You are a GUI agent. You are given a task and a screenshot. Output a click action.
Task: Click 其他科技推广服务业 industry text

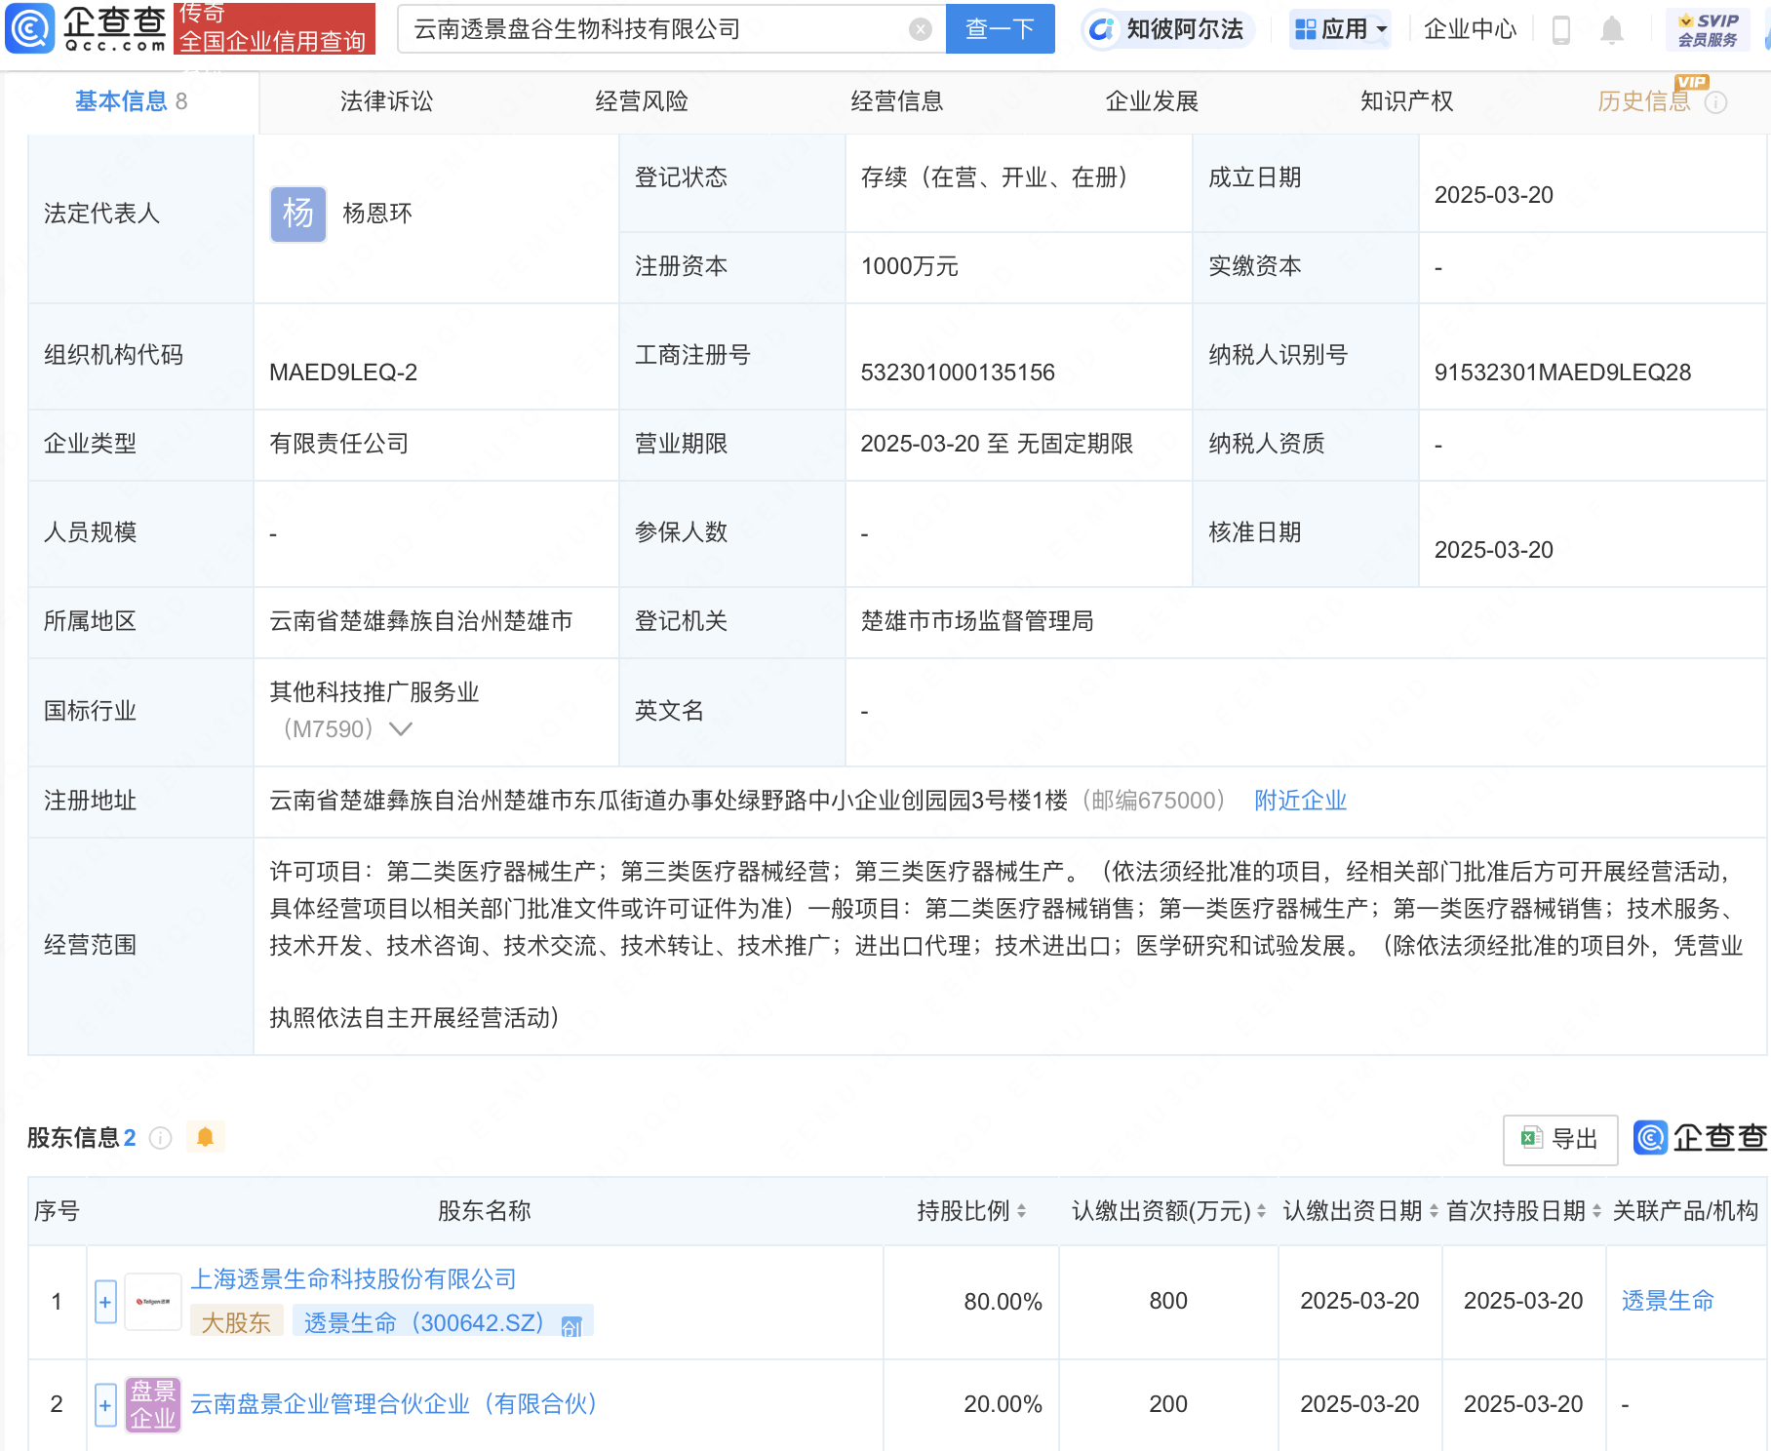[x=374, y=692]
